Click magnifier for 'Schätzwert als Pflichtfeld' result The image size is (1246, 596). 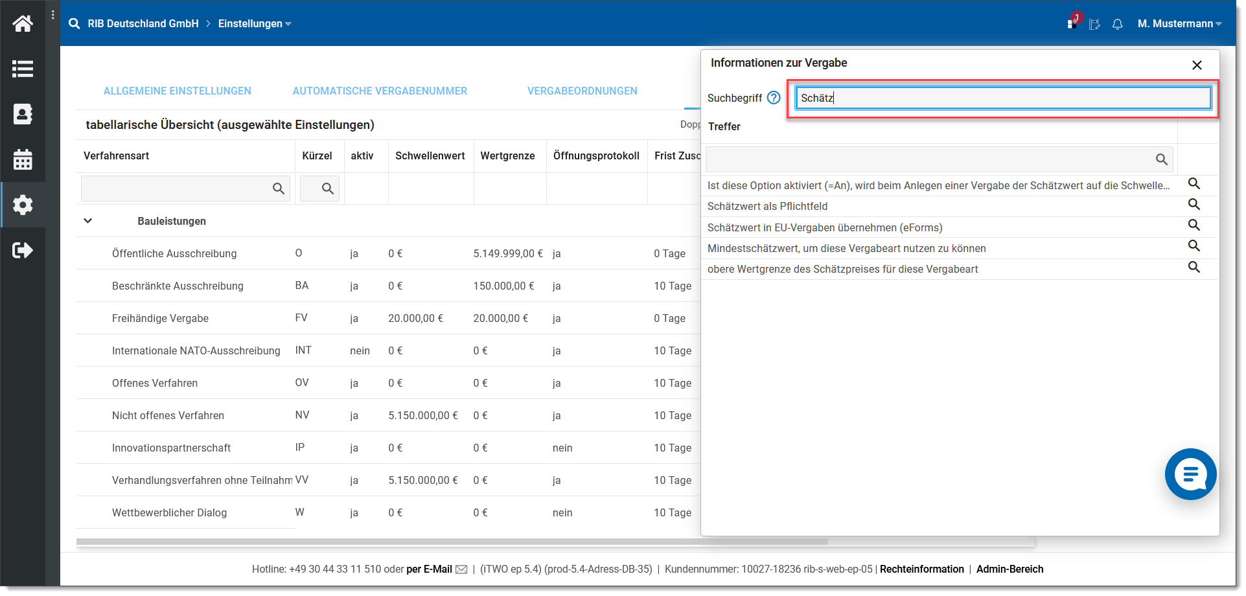click(1194, 205)
